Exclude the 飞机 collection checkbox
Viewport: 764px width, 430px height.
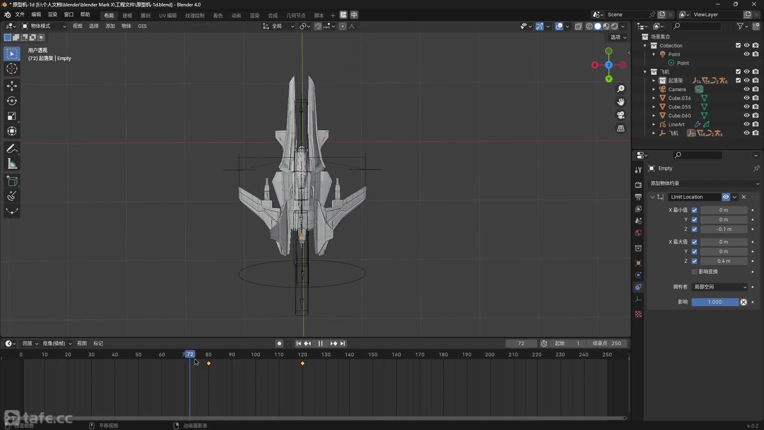[x=738, y=72]
